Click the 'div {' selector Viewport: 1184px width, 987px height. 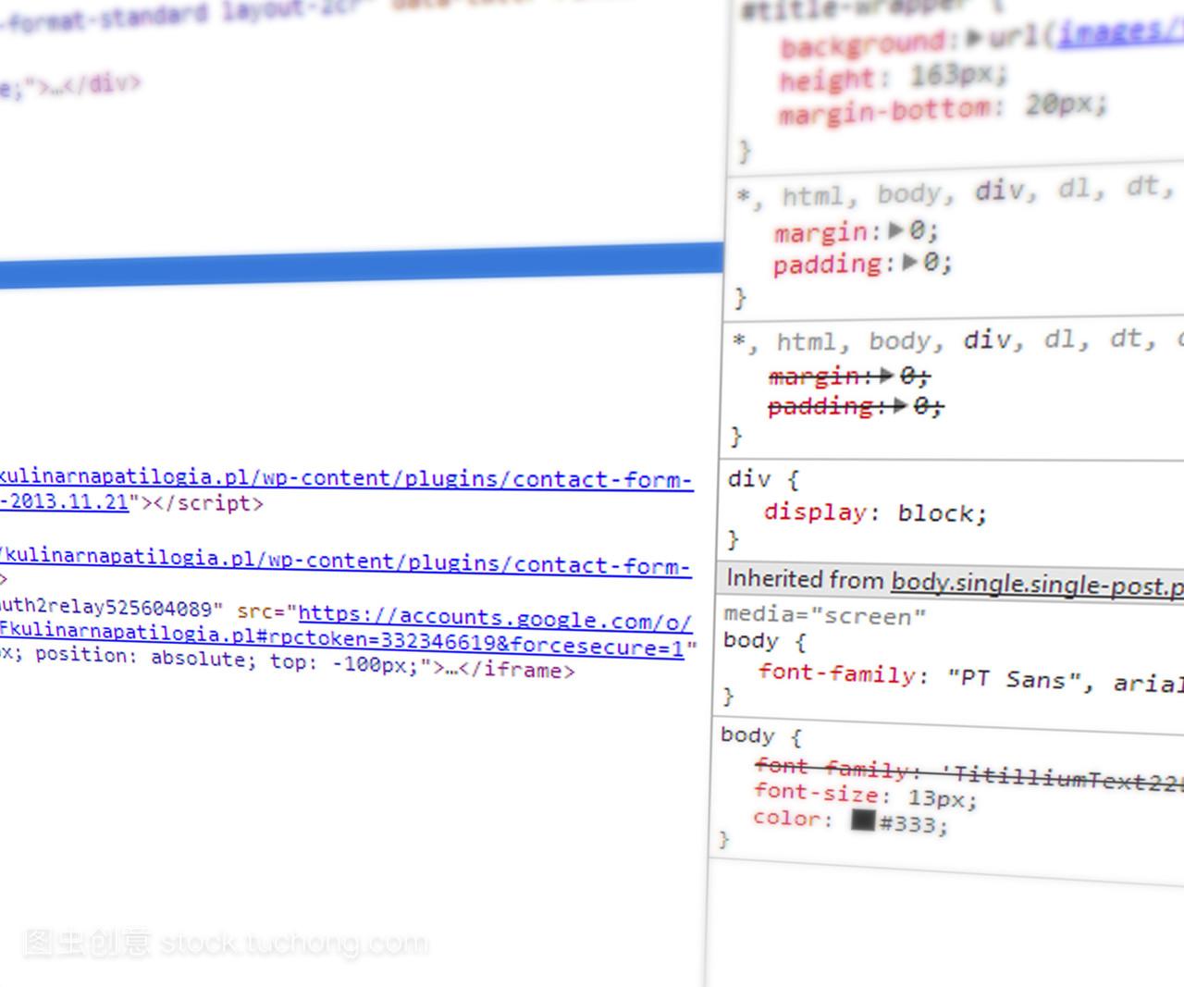763,479
